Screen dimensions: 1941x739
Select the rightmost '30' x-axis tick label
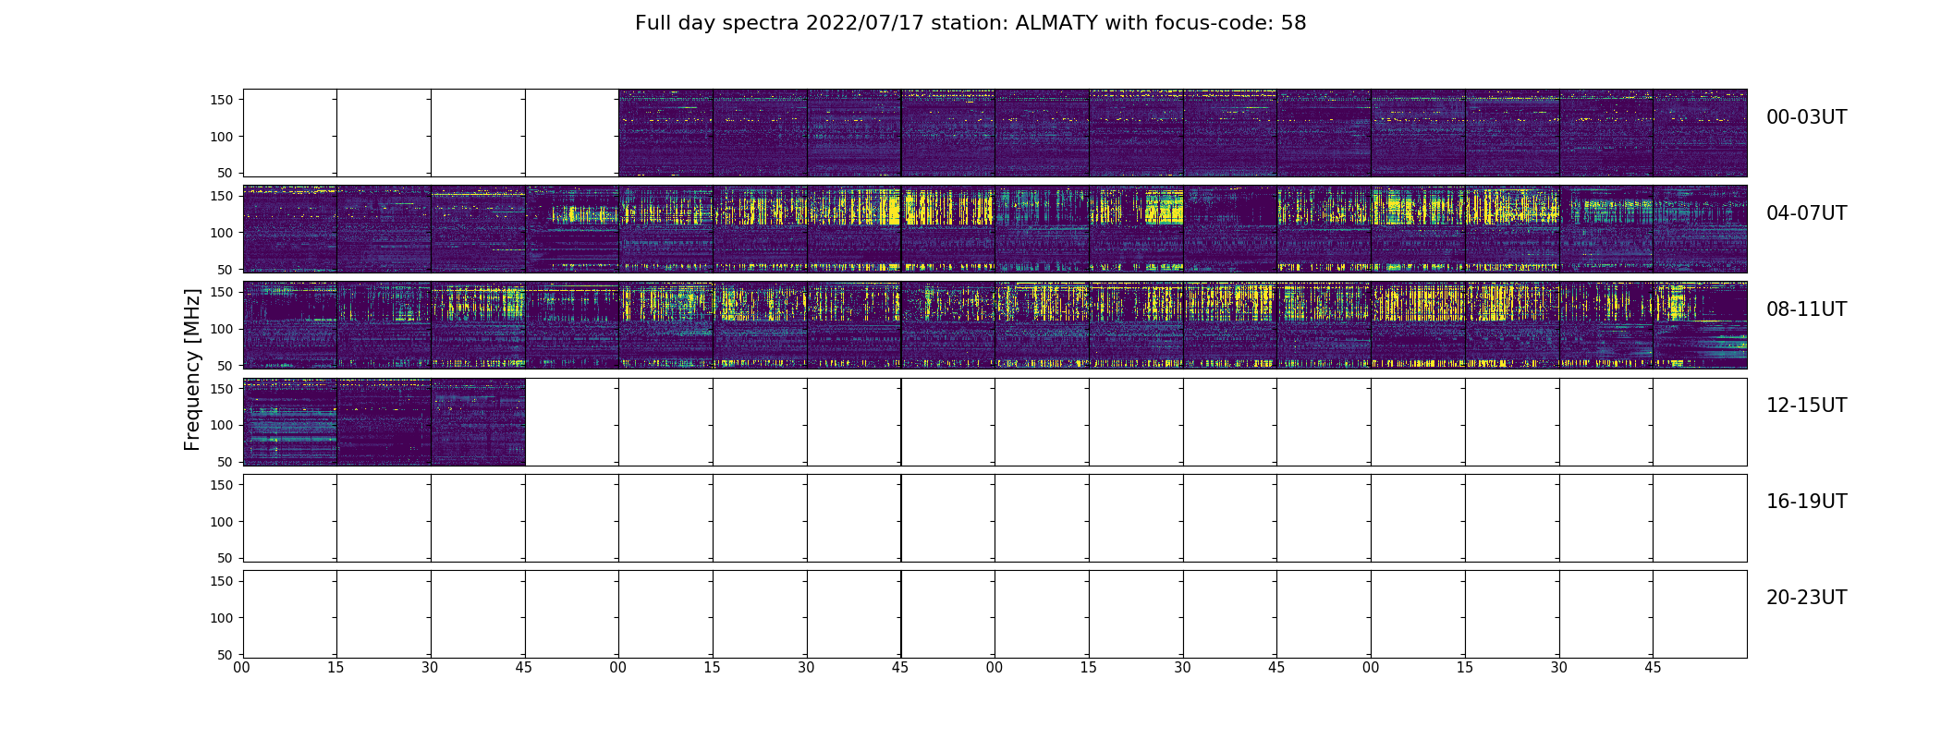pyautogui.click(x=1558, y=668)
